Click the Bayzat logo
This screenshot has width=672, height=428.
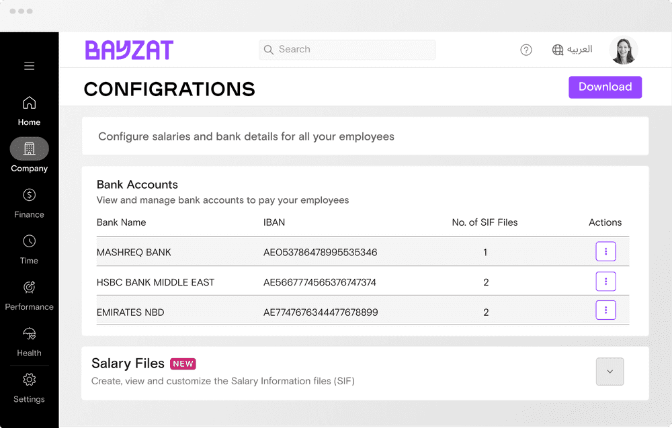tap(129, 50)
